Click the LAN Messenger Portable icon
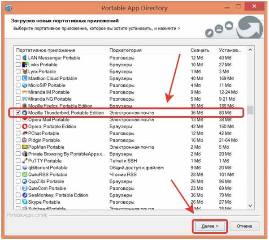Screen dimensions: 269x240 click(25, 58)
